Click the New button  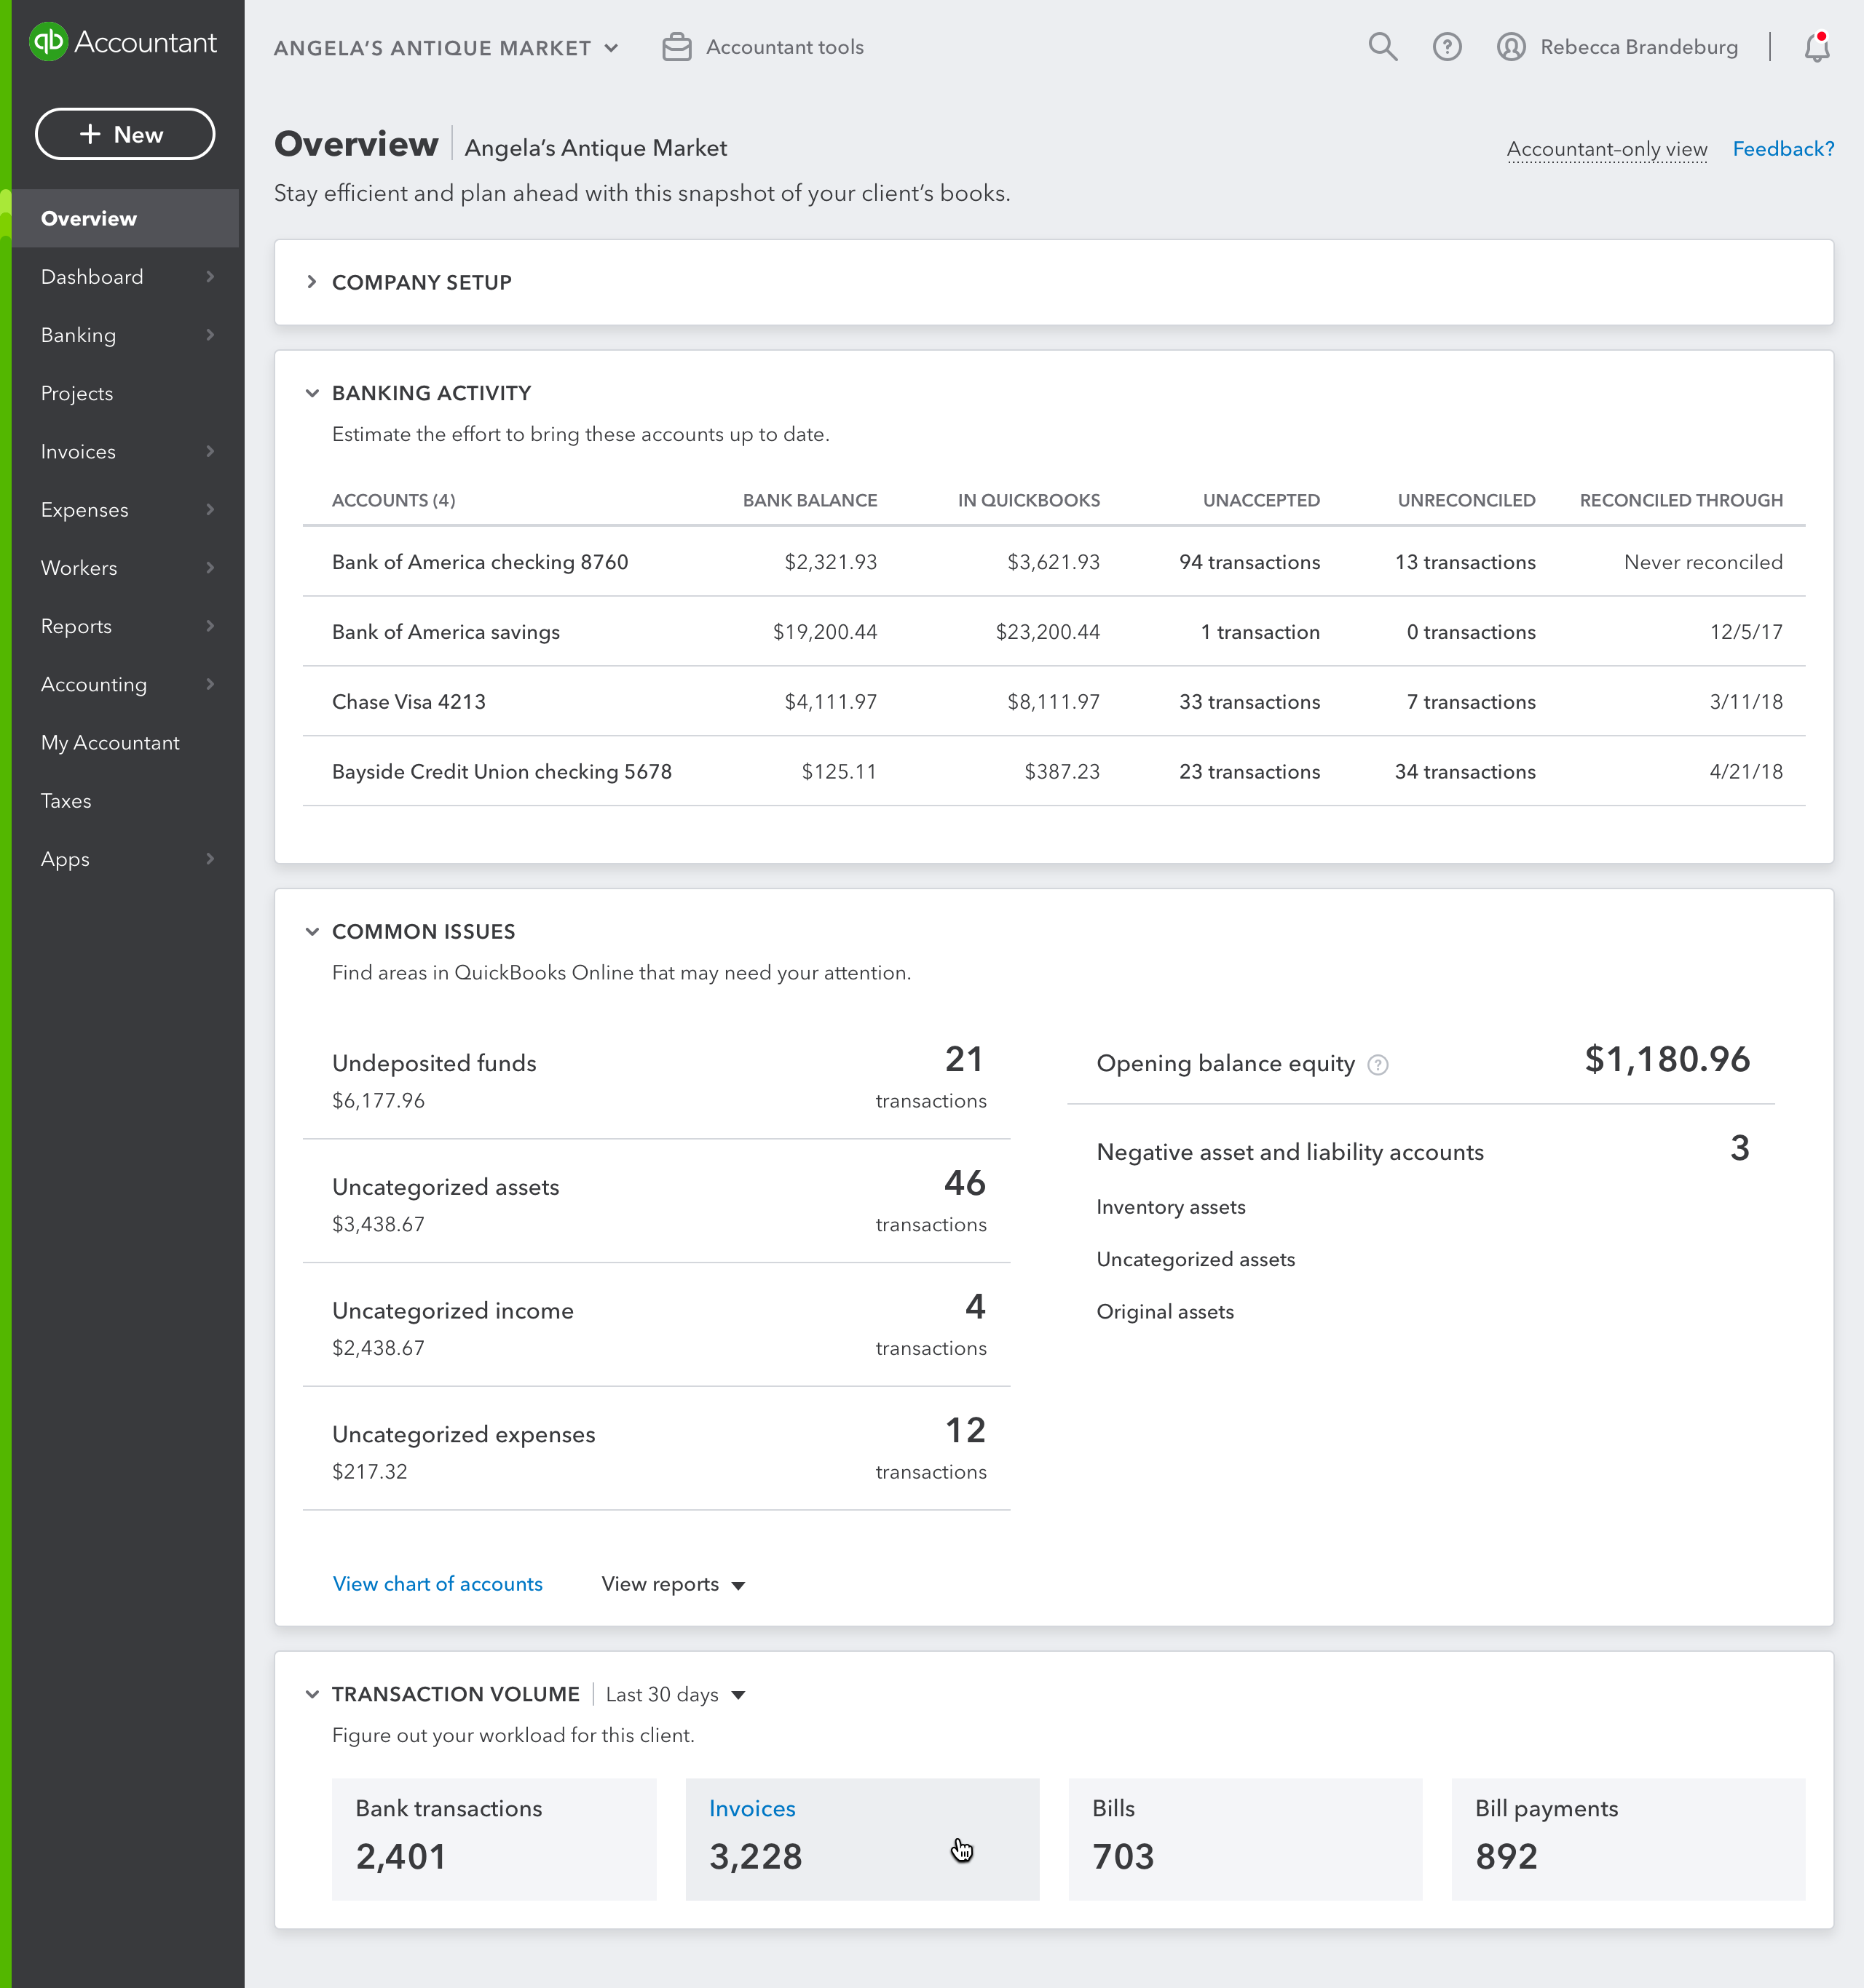(x=125, y=134)
